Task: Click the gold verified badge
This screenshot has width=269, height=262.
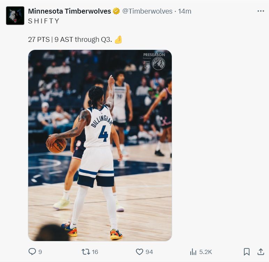Action: (x=116, y=11)
